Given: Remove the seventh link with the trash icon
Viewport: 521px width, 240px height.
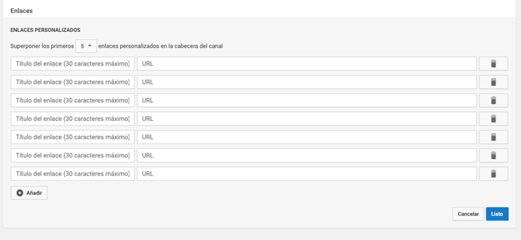Looking at the screenshot, I should tap(493, 174).
